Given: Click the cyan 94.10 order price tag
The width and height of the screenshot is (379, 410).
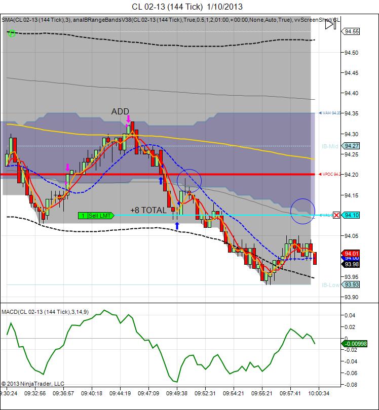Looking at the screenshot, I should [351, 215].
